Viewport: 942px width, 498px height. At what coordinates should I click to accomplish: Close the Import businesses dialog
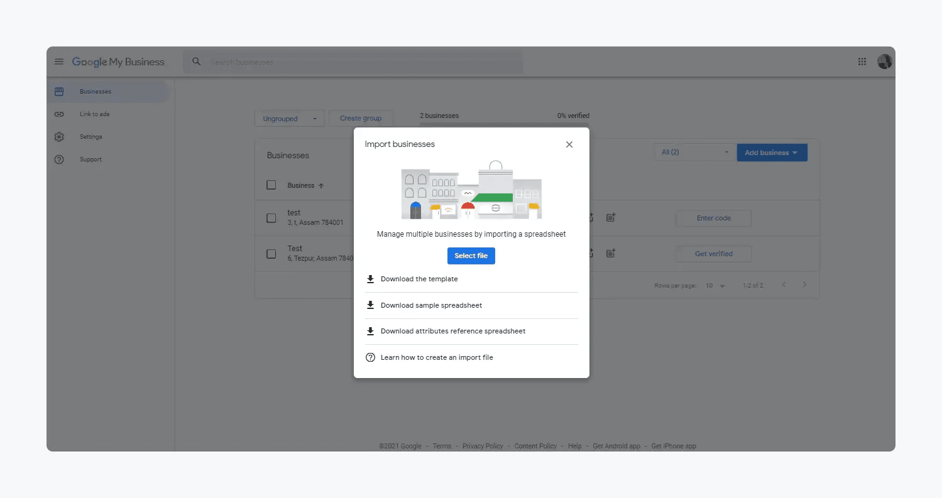569,144
